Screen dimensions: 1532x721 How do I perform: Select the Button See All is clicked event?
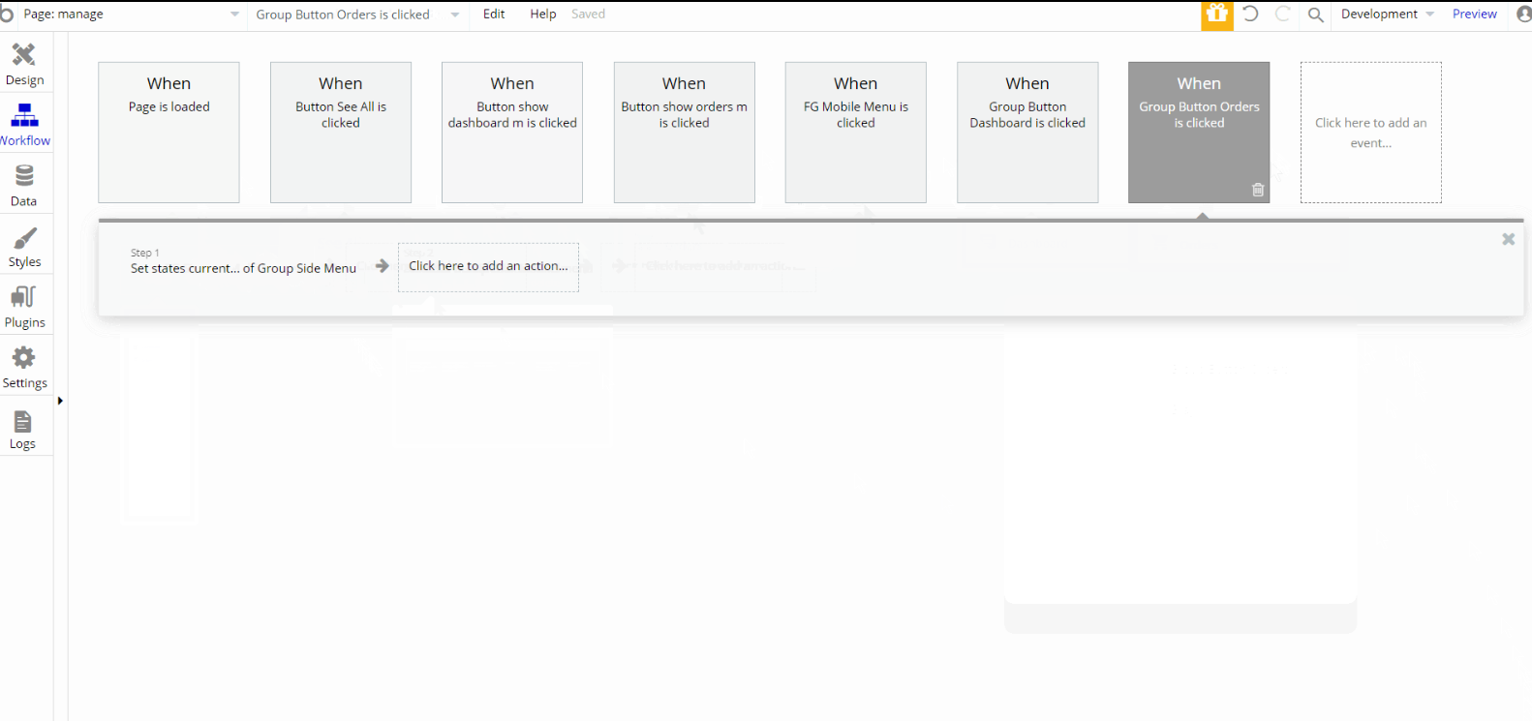(341, 133)
